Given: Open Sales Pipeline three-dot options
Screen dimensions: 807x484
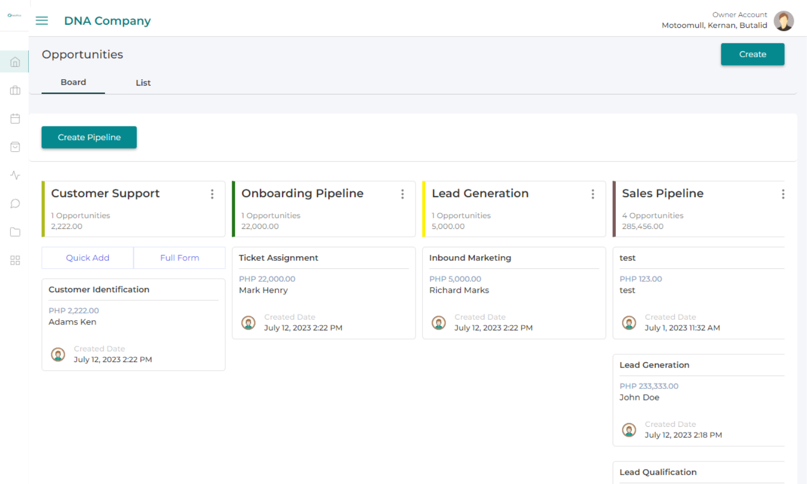Looking at the screenshot, I should click(x=783, y=194).
